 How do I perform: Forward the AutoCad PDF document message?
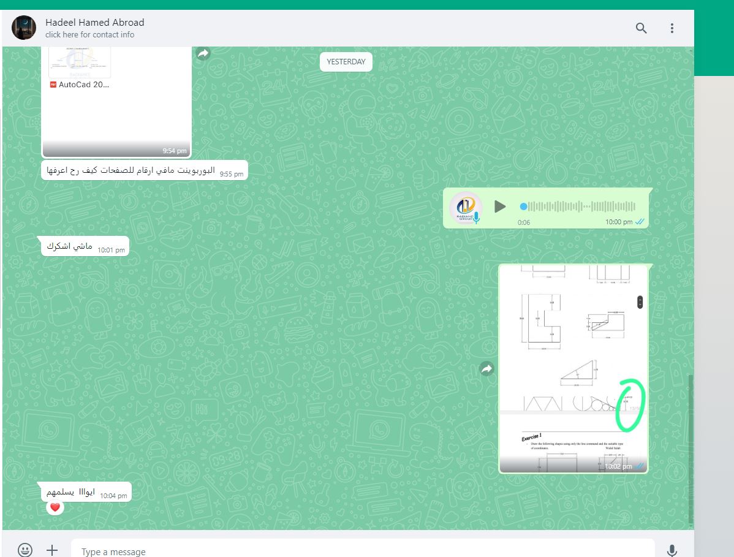[x=203, y=53]
